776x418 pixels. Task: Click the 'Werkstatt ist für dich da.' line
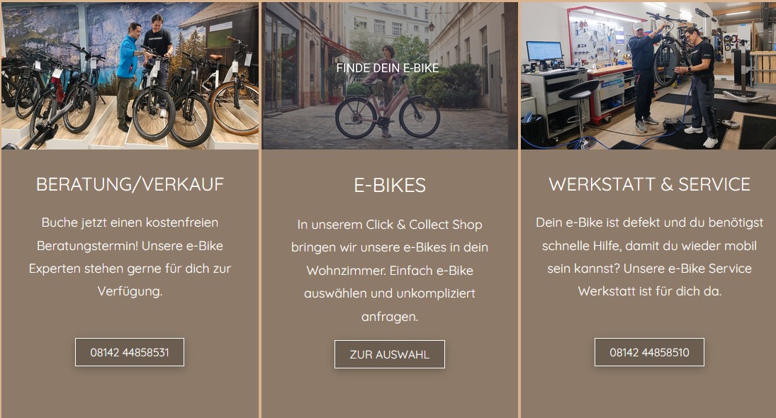pos(649,291)
